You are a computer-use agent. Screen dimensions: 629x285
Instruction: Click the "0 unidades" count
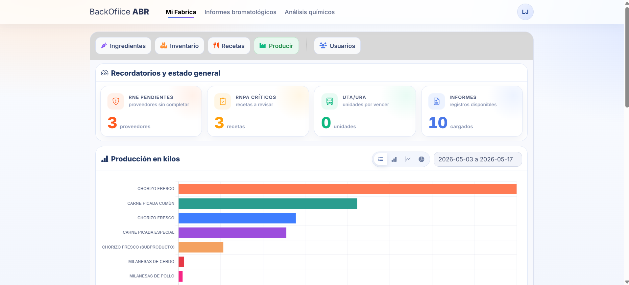(x=339, y=123)
